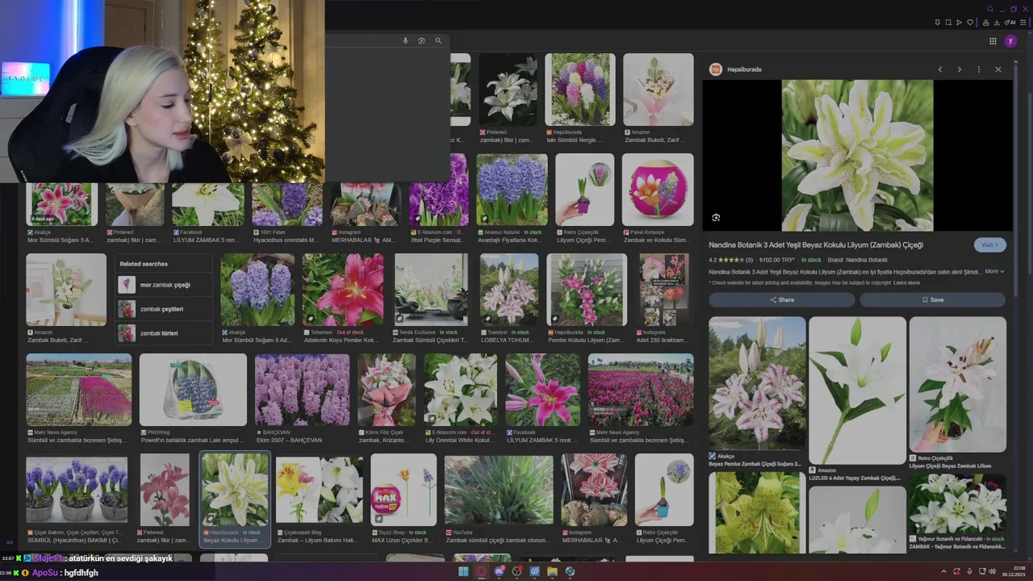Open the Windows Start menu

point(463,571)
